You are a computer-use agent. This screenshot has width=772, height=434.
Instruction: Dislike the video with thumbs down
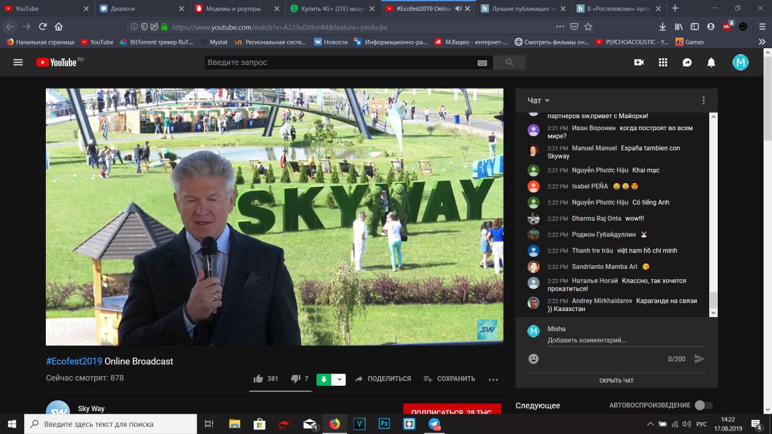click(296, 379)
